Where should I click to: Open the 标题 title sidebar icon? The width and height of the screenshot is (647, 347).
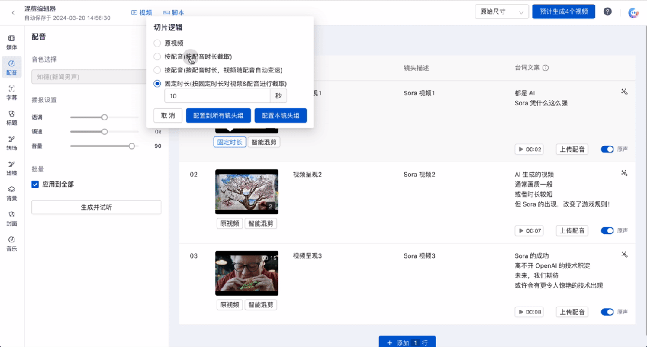pos(11,118)
